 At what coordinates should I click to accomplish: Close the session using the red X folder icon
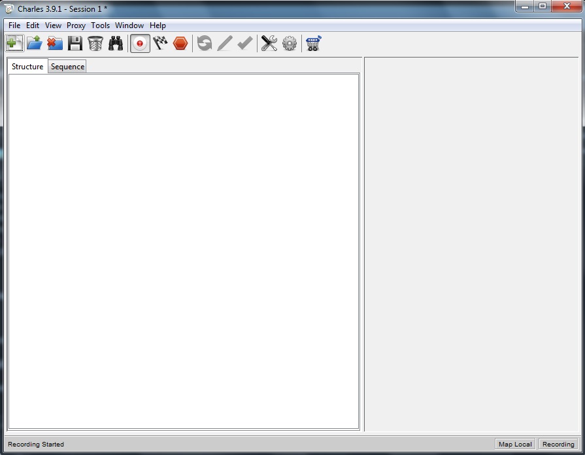[55, 43]
